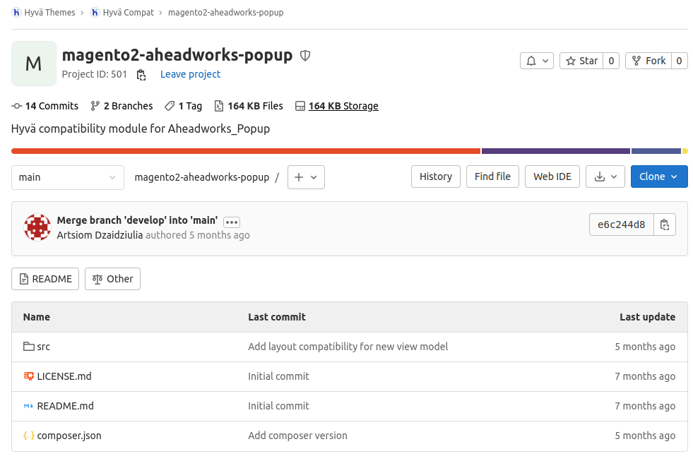Click the disk icon beside 164 KB Storage
The image size is (693, 461).
pyautogui.click(x=300, y=106)
